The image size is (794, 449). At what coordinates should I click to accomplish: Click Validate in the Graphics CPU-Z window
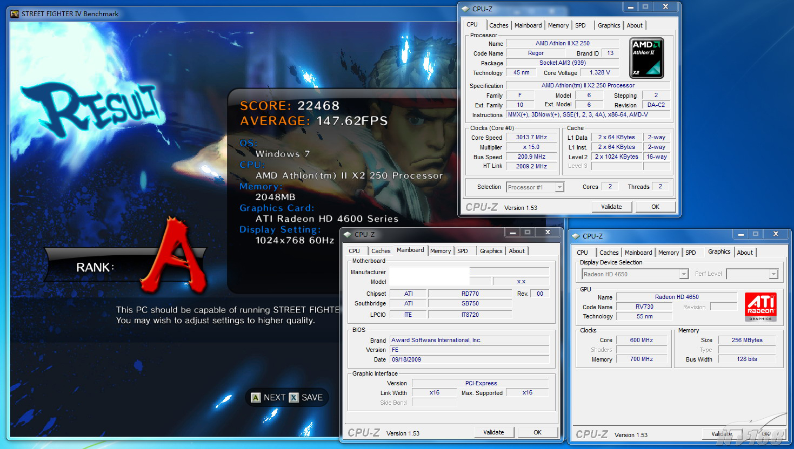pyautogui.click(x=722, y=434)
